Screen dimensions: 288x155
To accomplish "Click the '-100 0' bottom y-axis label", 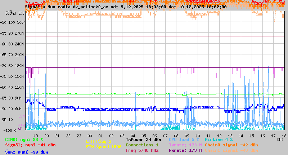I will 10,130.
